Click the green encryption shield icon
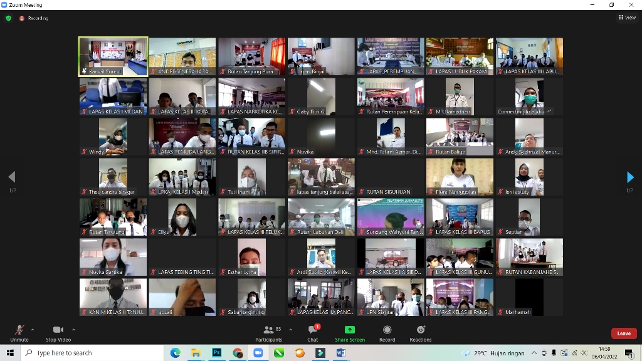The width and height of the screenshot is (642, 361). [8, 18]
